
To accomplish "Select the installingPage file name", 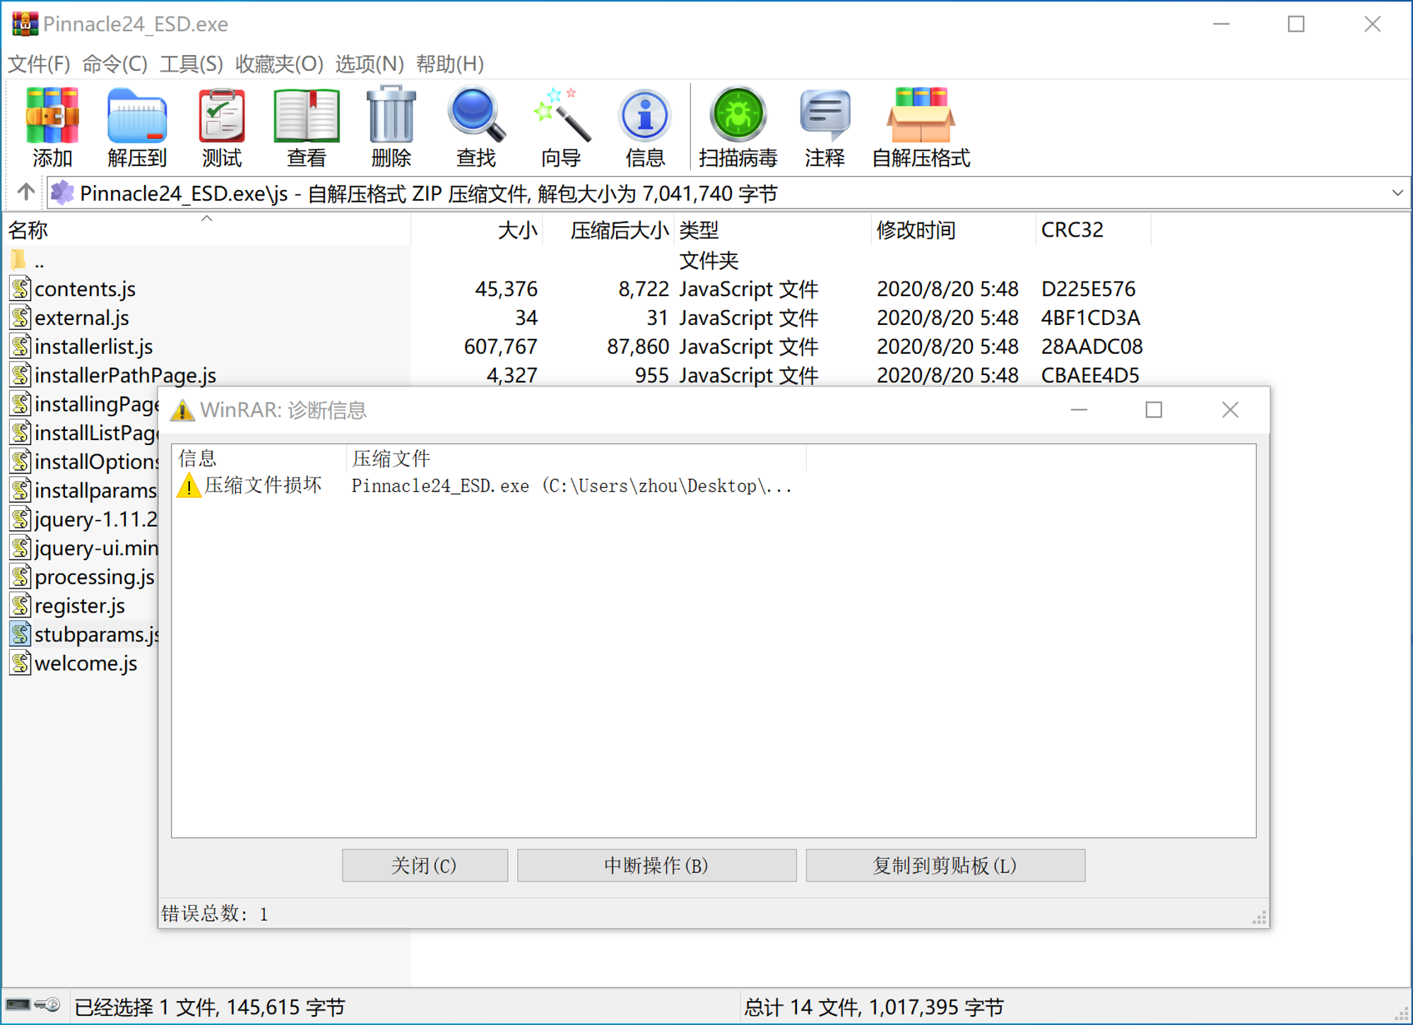I will pyautogui.click(x=97, y=403).
